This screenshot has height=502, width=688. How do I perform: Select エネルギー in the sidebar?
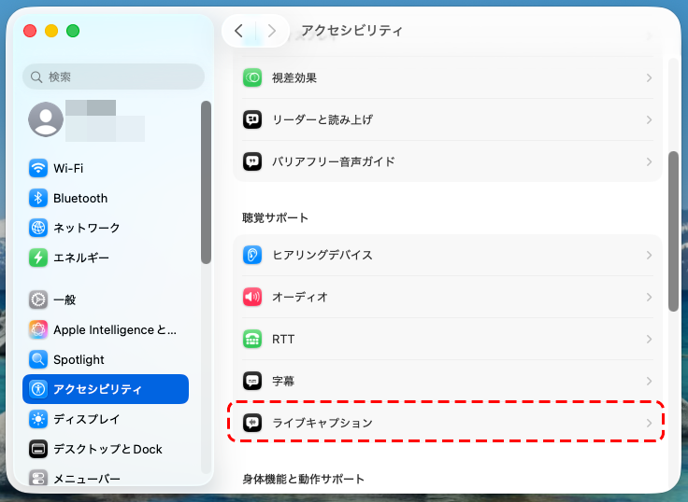pyautogui.click(x=106, y=258)
